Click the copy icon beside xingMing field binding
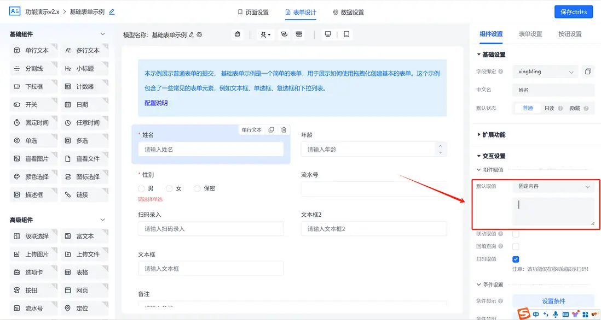601x320 pixels. tap(588, 72)
